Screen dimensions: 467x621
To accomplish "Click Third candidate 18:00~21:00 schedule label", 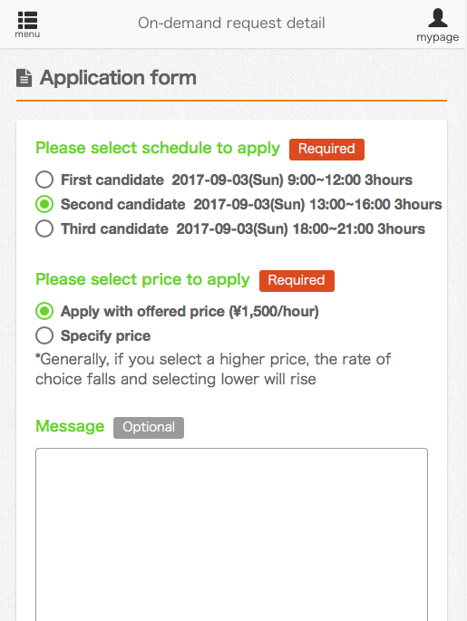I will pos(243,229).
